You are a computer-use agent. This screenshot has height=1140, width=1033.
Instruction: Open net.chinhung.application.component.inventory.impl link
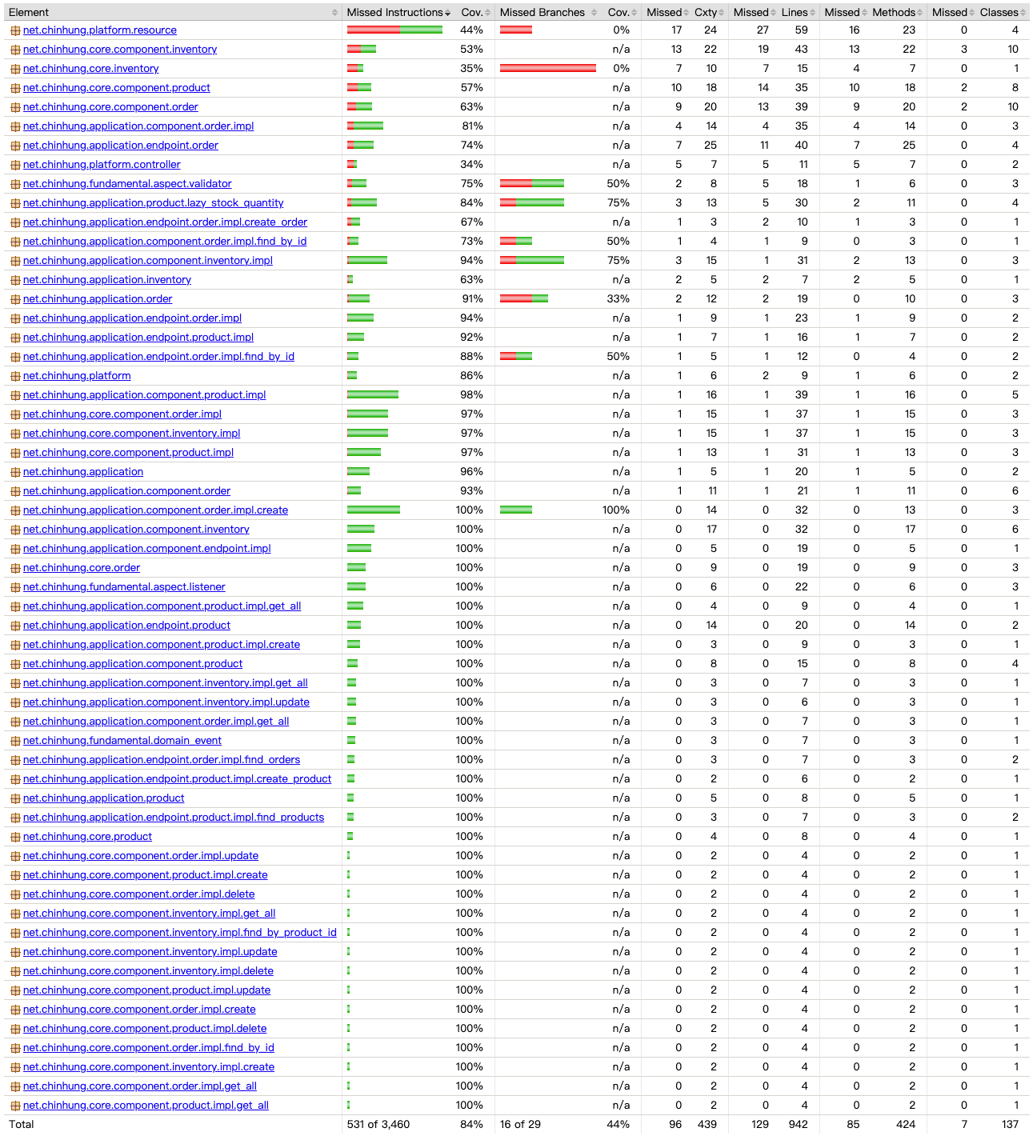148,261
